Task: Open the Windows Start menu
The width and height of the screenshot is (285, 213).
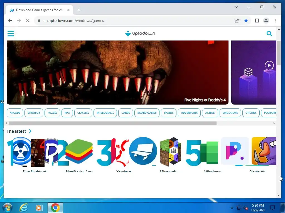Action: click(x=7, y=208)
